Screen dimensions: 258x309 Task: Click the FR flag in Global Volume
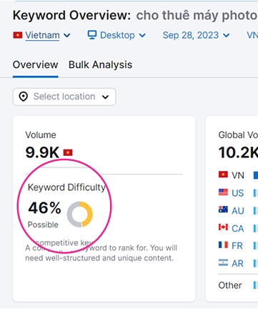223,245
